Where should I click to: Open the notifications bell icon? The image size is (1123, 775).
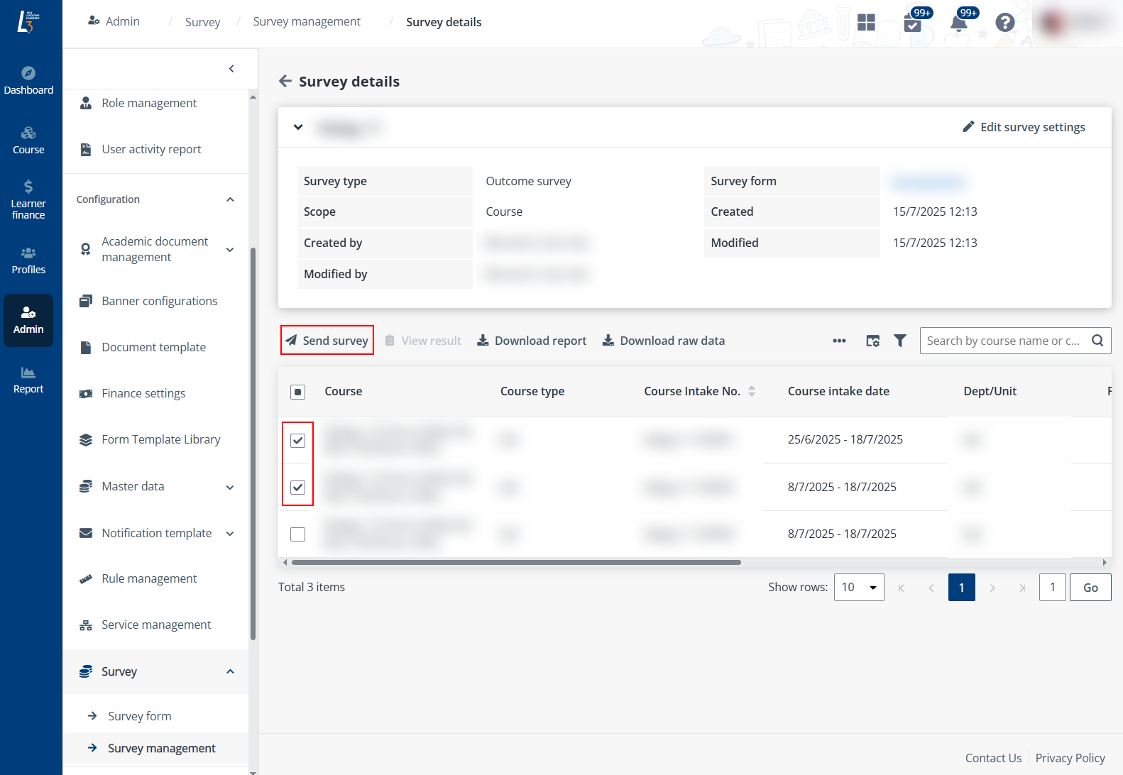coord(958,23)
